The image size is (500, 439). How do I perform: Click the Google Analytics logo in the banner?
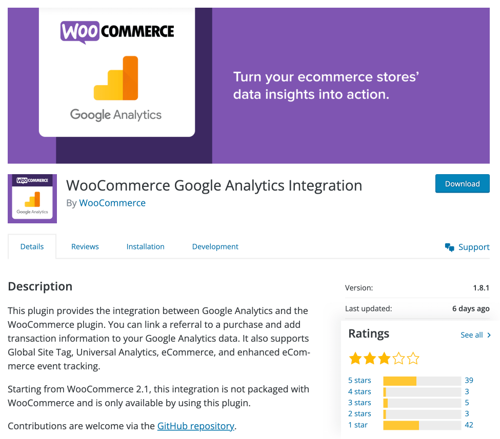[x=116, y=83]
